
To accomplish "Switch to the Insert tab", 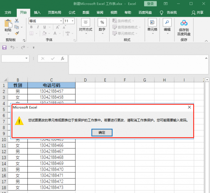I will [37, 13].
